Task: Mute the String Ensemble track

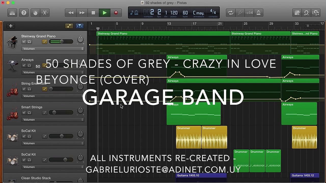Action: [24, 89]
